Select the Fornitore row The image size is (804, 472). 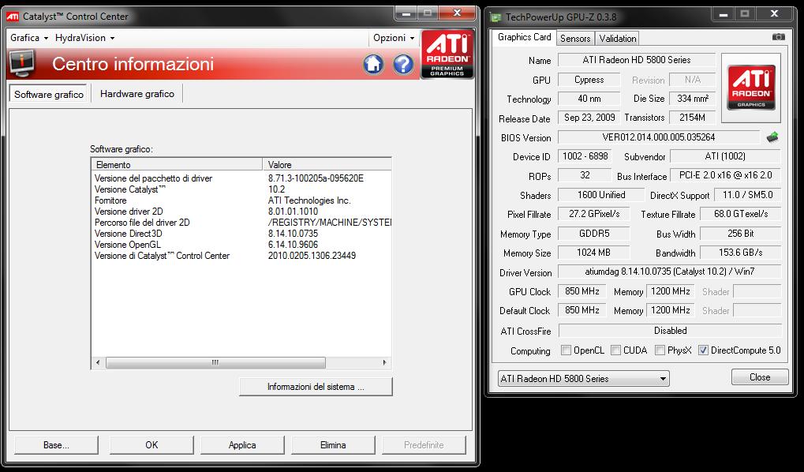[241, 200]
